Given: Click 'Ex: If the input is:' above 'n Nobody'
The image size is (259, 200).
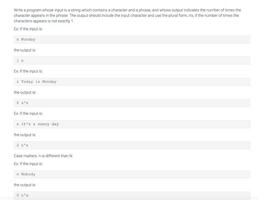Looking at the screenshot, I should [28, 164].
